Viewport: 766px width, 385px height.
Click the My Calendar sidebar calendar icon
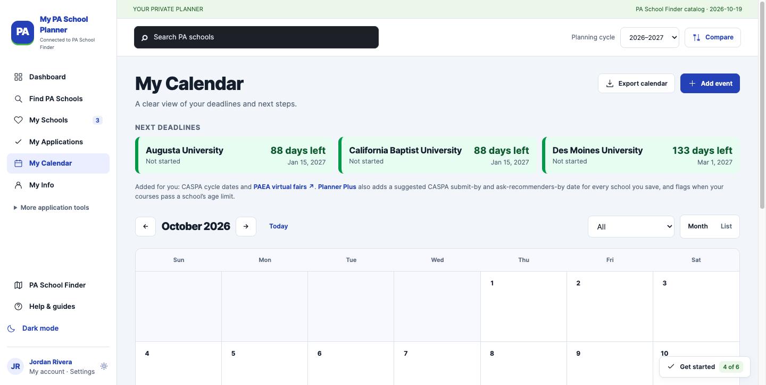tap(18, 163)
